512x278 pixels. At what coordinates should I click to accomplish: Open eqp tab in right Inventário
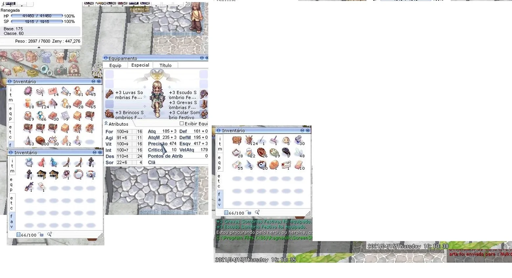click(220, 162)
